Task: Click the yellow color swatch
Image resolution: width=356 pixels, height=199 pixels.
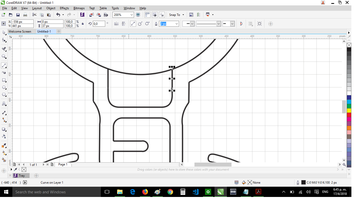Action: 349,110
